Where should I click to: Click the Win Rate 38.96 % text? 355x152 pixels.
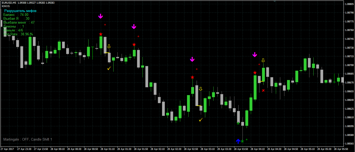18,34
